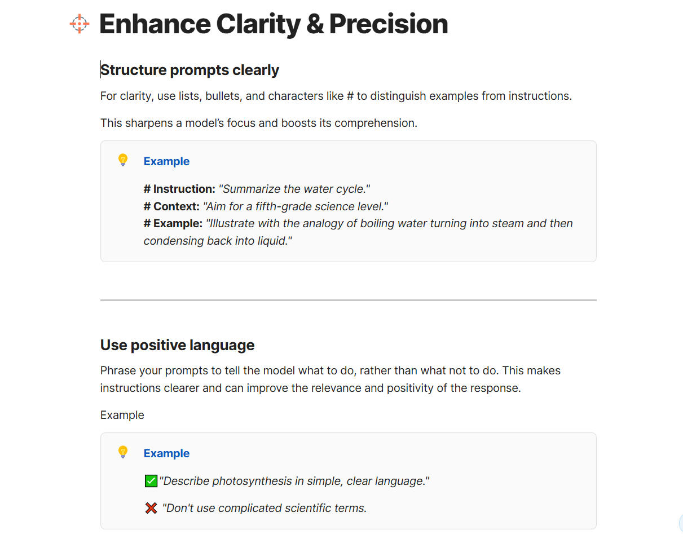683x539 pixels.
Task: Click the green checkmark emoji
Action: [151, 481]
